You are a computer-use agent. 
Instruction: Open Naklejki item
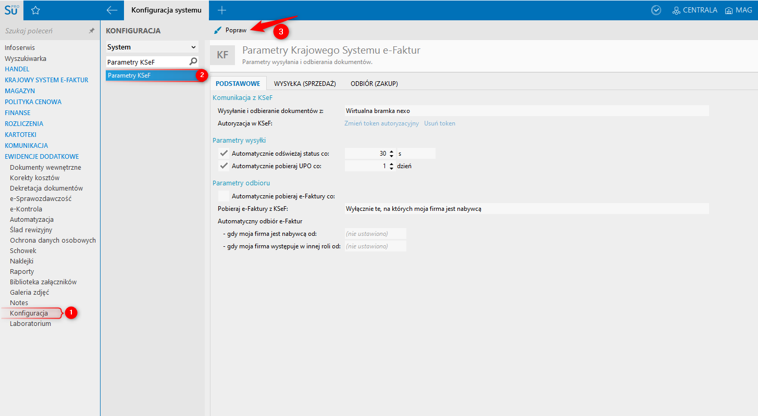tap(21, 261)
